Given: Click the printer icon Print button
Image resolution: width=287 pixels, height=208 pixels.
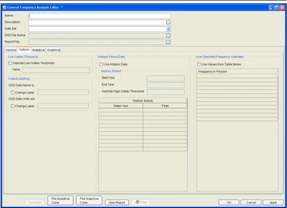Looking at the screenshot, I should click(141, 202).
